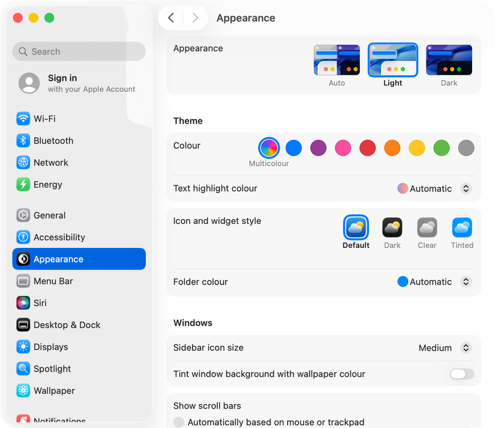495x428 pixels.
Task: Enable tint window background with wallpaper colour
Action: pos(461,373)
